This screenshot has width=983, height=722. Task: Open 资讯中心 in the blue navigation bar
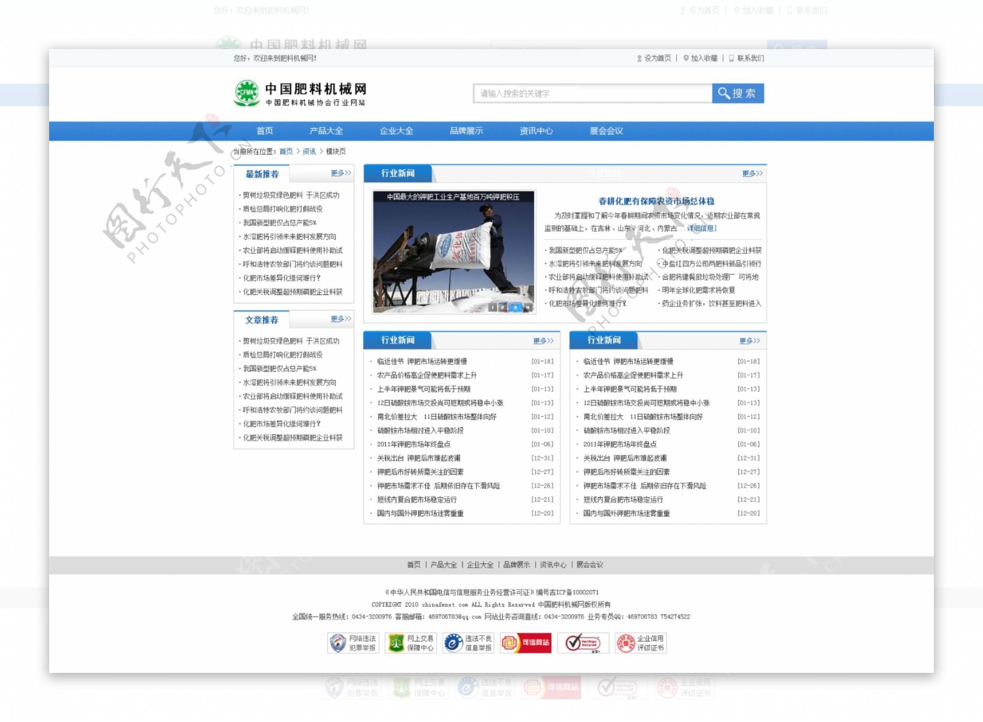point(536,131)
